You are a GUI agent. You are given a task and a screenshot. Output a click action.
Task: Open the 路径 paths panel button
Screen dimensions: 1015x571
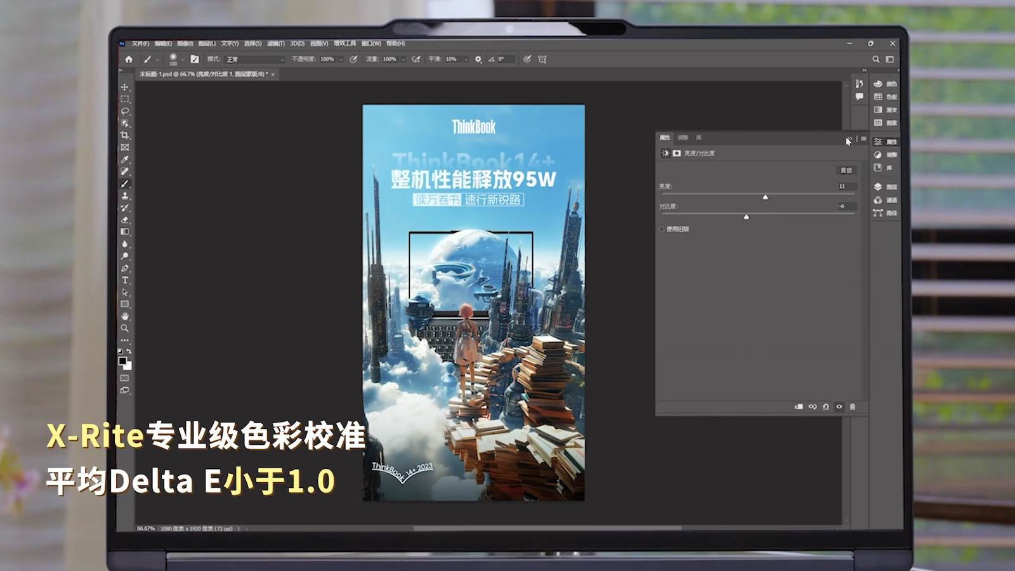click(x=885, y=213)
